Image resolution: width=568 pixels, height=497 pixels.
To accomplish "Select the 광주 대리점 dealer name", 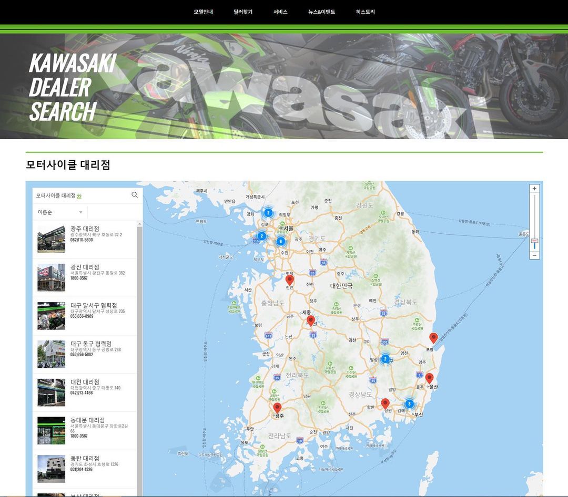I will [x=85, y=229].
